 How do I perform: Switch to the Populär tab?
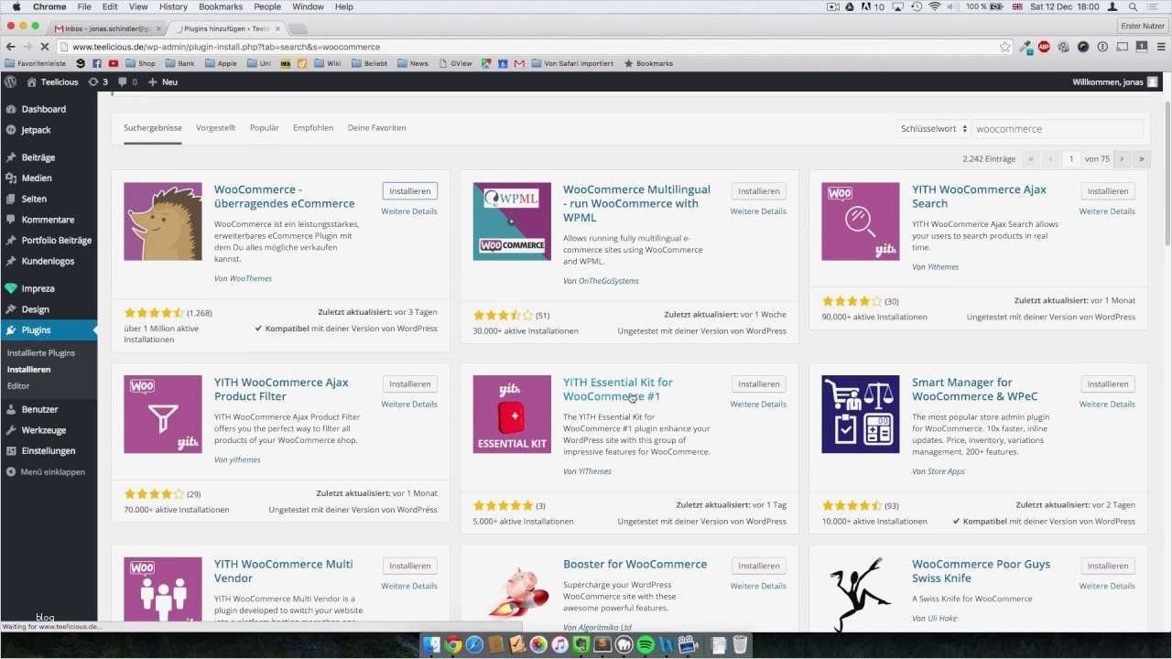(265, 128)
